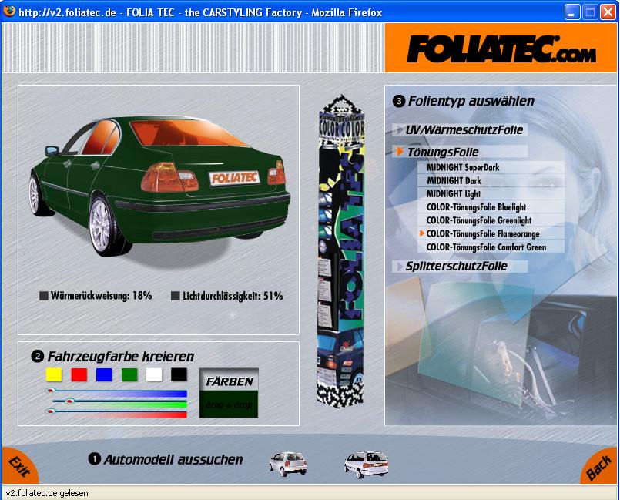
Task: Click the orange Exit corner button
Action: click(x=17, y=466)
